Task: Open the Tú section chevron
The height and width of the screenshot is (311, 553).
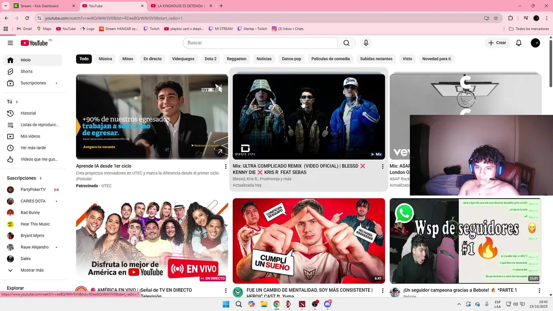Action: [x=17, y=102]
